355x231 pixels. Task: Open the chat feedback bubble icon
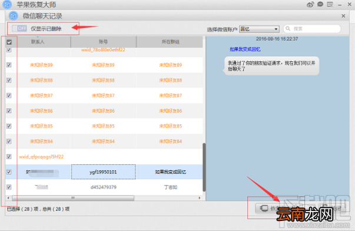pyautogui.click(x=320, y=4)
